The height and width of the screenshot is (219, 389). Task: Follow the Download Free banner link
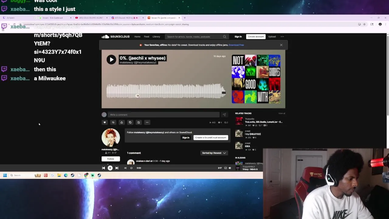point(236,45)
